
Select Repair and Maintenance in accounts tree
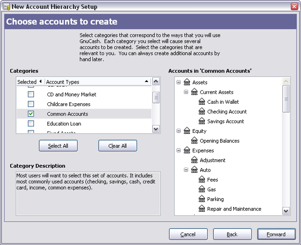[x=234, y=209]
